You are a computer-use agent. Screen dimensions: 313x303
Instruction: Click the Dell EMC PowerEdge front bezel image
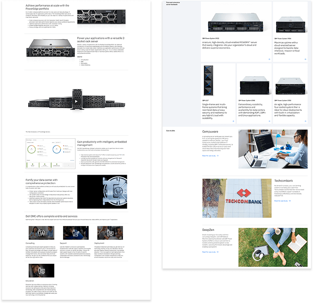click(x=101, y=17)
